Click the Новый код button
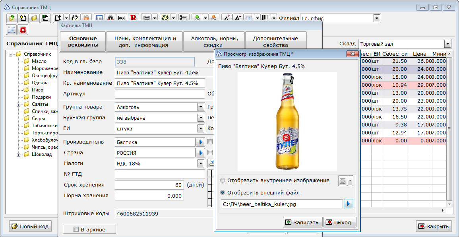Image resolution: width=459 pixels, height=237 pixels. tap(31, 226)
